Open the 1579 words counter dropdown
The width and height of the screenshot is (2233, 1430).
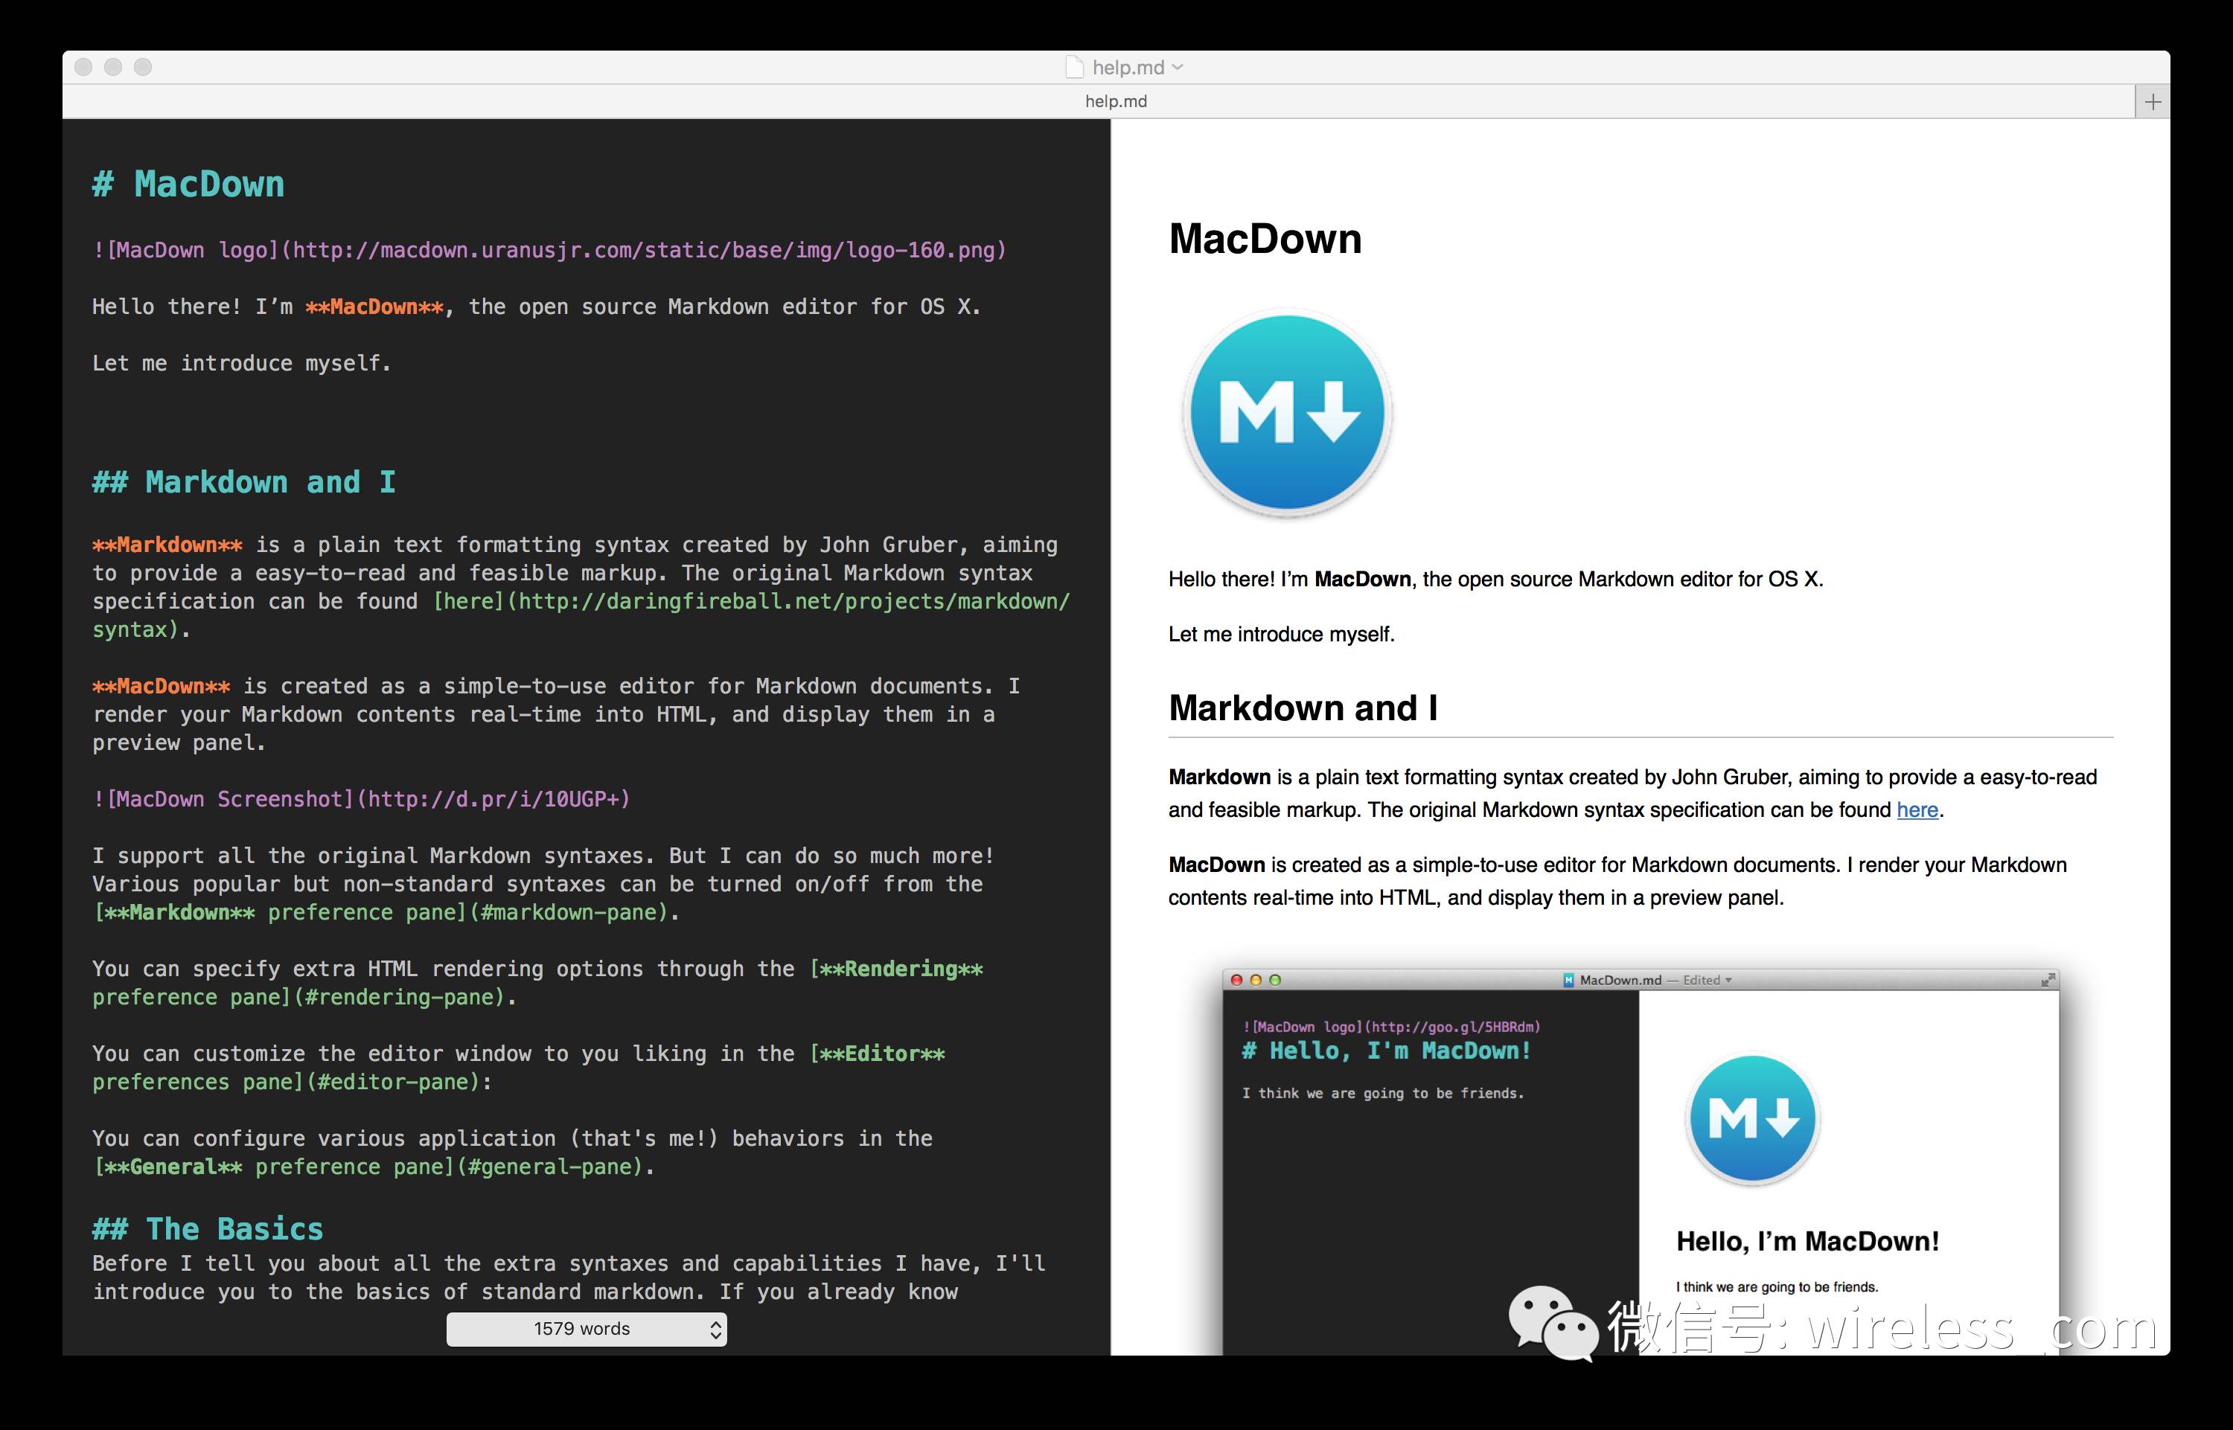pyautogui.click(x=581, y=1329)
